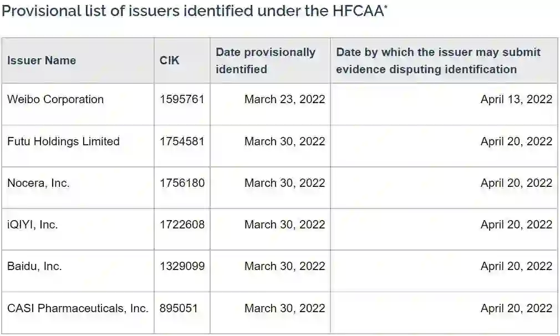Click CIK number 1595761
The image size is (560, 336).
tap(182, 99)
